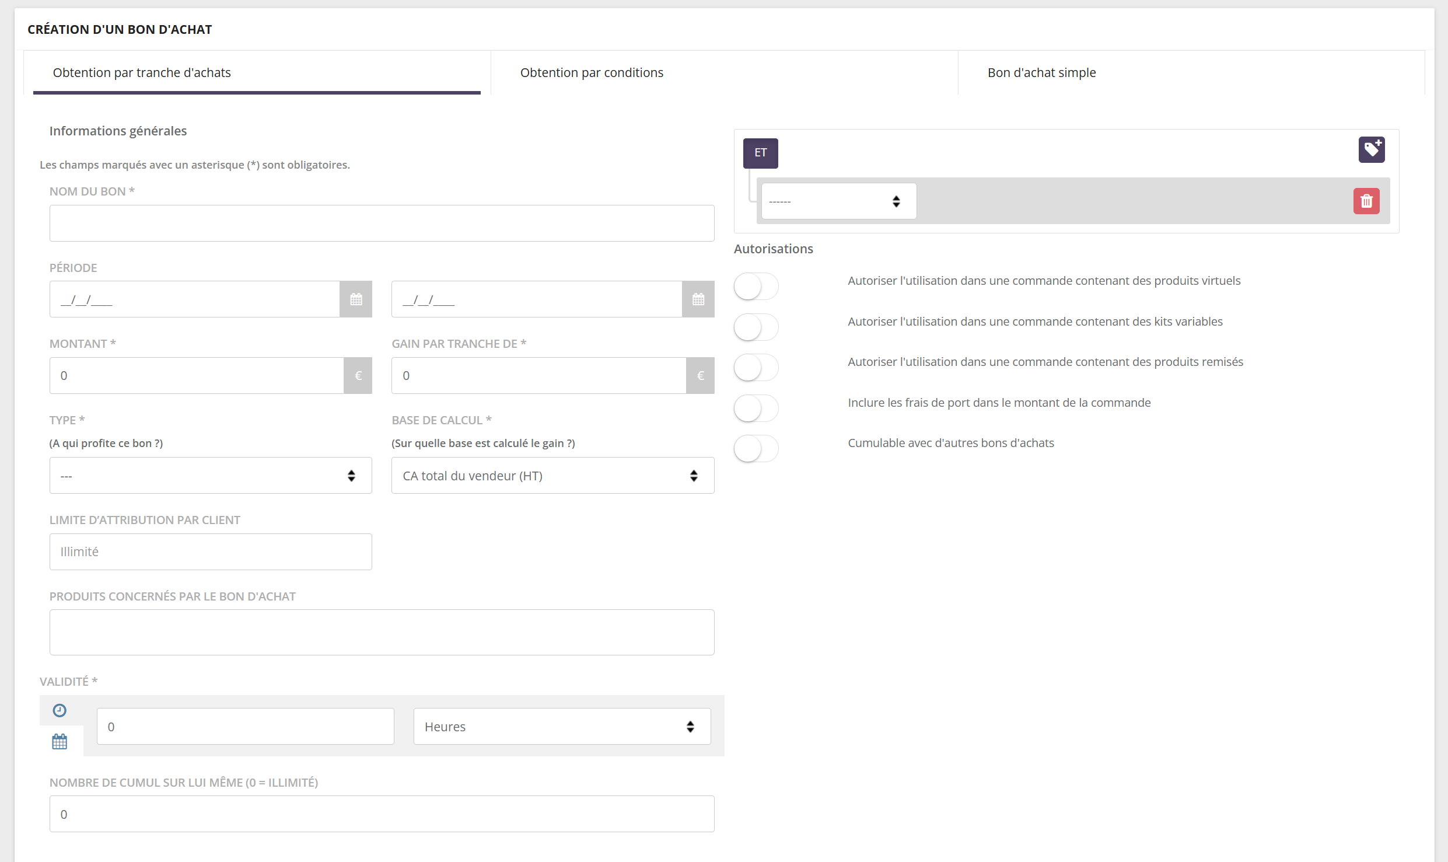
Task: Toggle cumulable with other vouchers
Action: pos(756,449)
